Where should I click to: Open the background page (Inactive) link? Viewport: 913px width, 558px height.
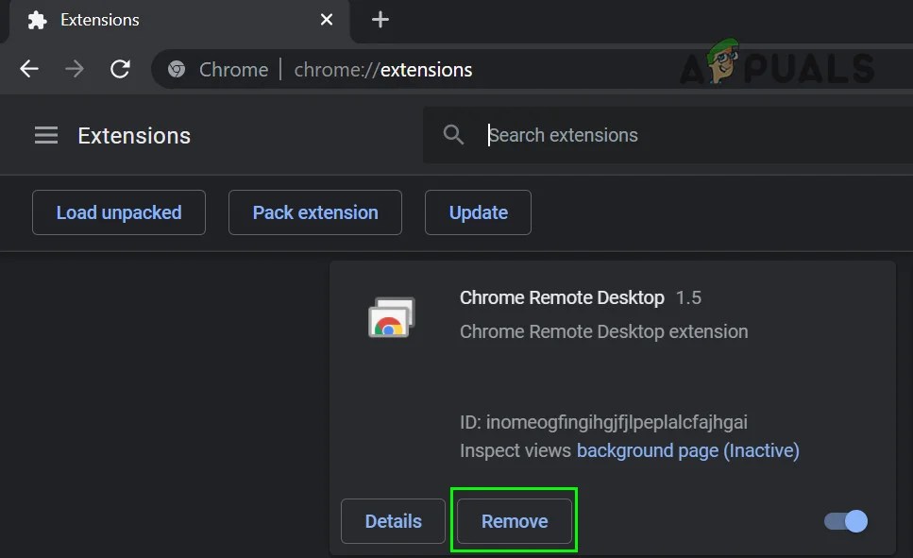pyautogui.click(x=687, y=450)
